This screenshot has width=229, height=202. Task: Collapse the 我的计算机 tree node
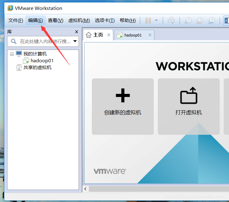tap(12, 54)
